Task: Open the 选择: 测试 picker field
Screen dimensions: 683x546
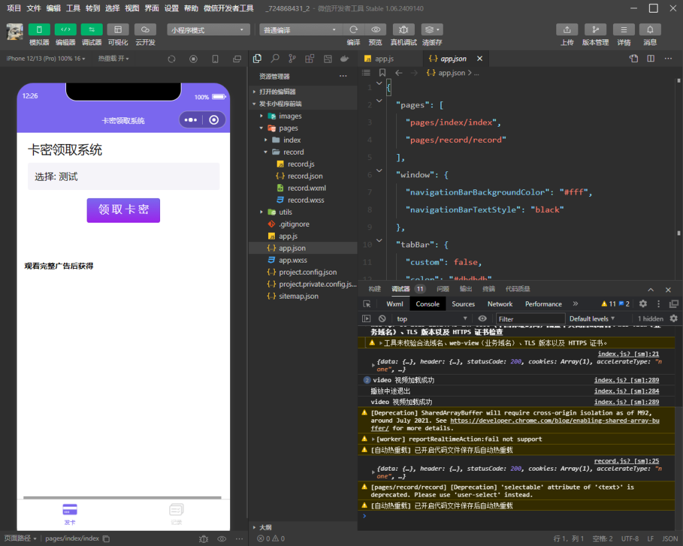Action: pyautogui.click(x=123, y=177)
